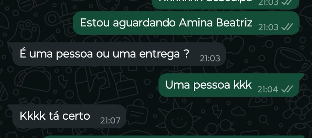The width and height of the screenshot is (312, 138).
Task: Click the 21:03 timestamp on 'Estou aguardando' message
Action: tap(268, 27)
